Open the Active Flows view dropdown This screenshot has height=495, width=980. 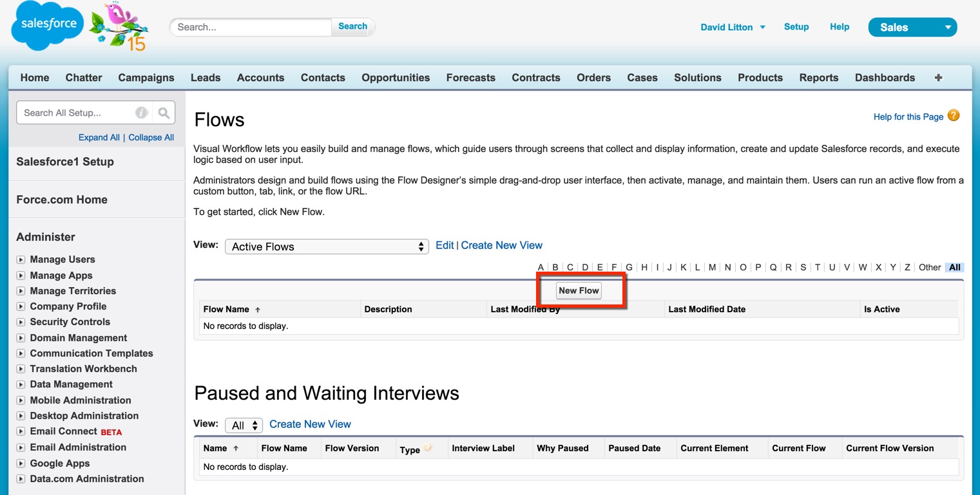click(x=326, y=247)
